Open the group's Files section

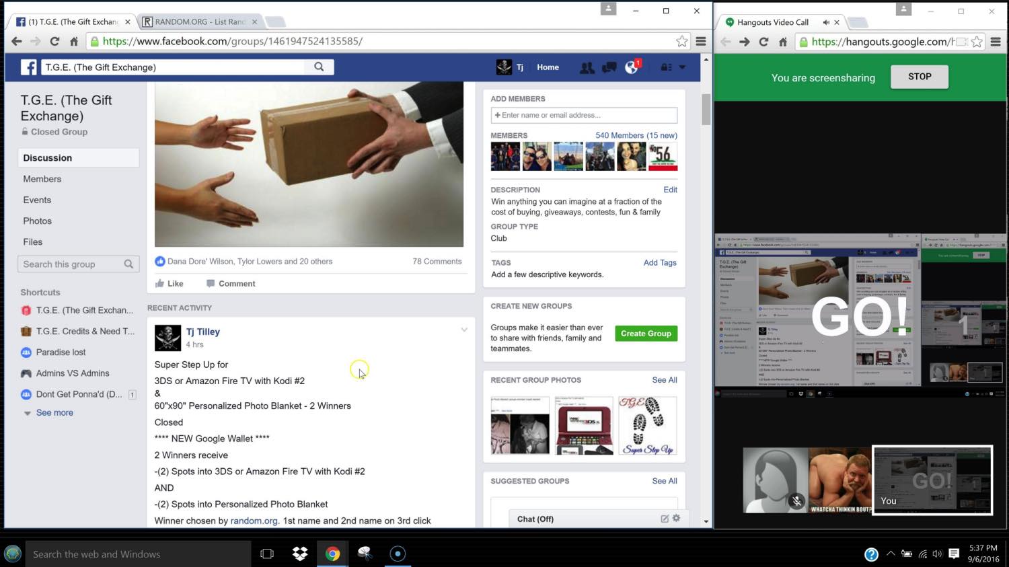(32, 241)
